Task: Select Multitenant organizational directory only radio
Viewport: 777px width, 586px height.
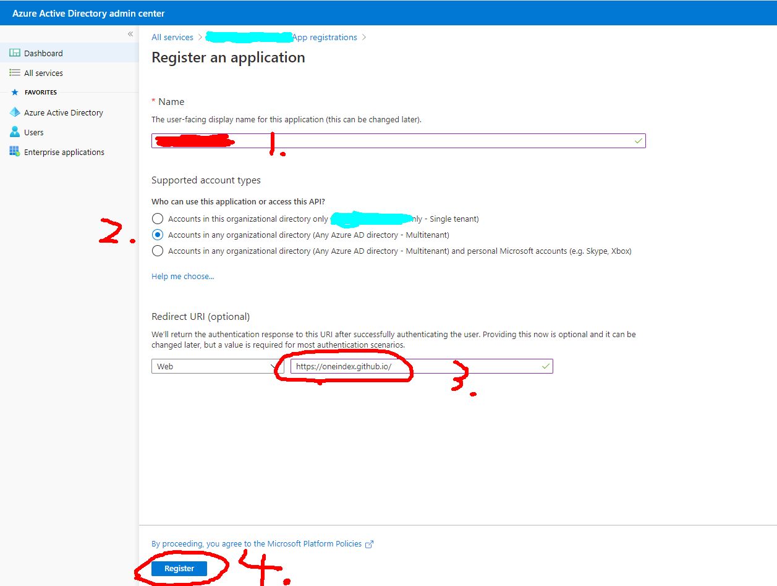Action: pos(158,235)
